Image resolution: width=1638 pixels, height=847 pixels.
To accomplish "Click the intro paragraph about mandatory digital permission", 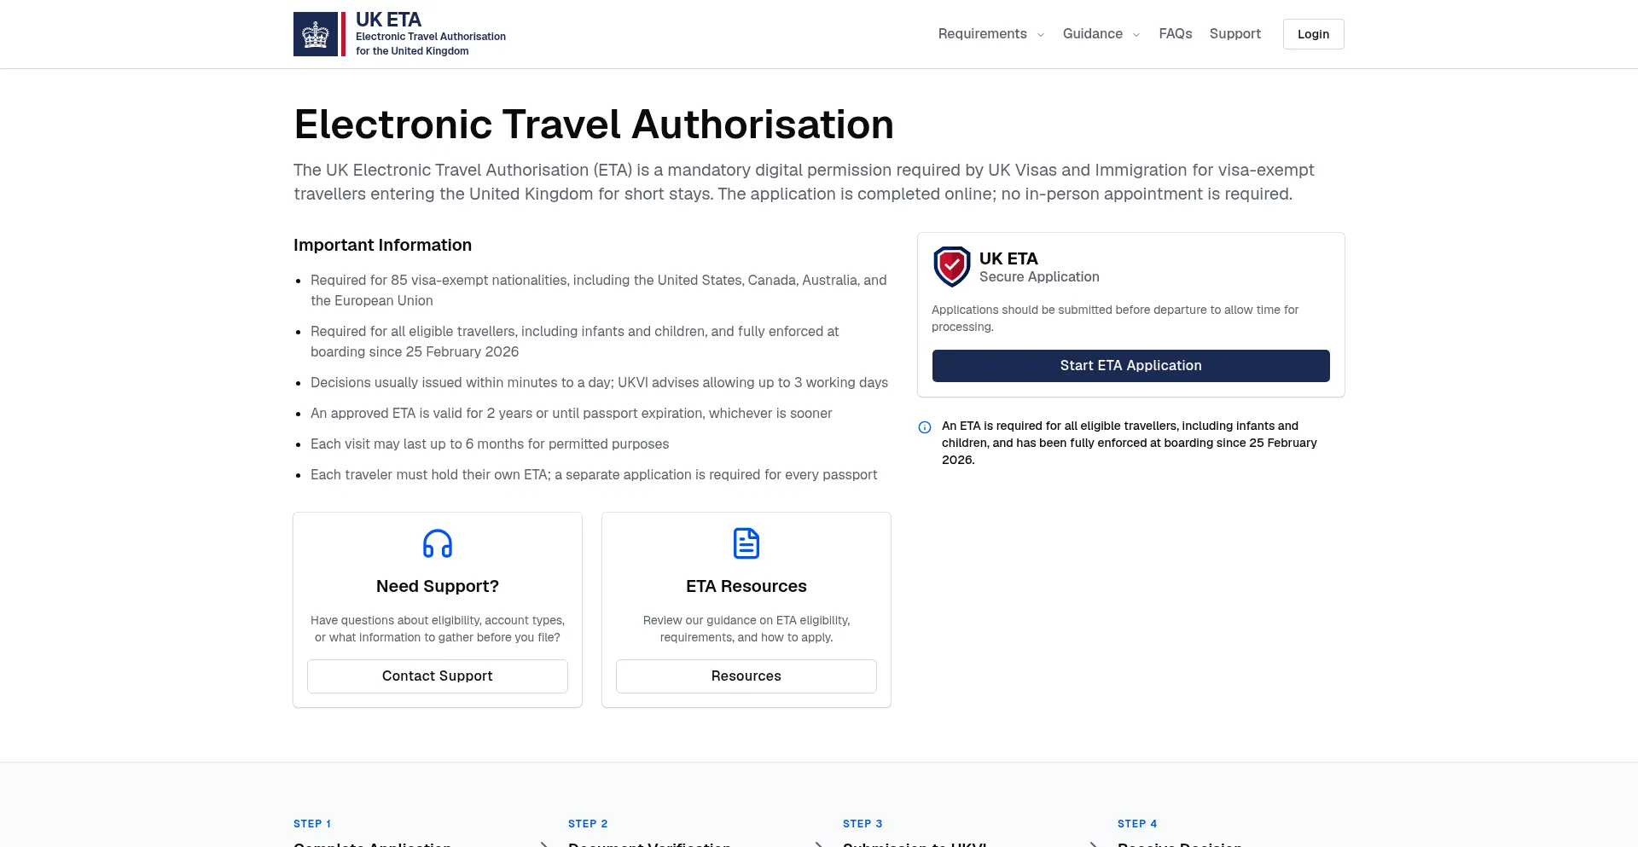I will coord(804,183).
